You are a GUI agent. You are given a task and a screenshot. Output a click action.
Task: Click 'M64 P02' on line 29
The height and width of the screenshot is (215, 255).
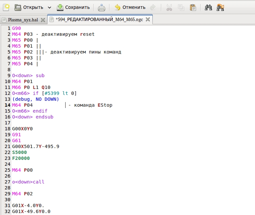point(22,194)
